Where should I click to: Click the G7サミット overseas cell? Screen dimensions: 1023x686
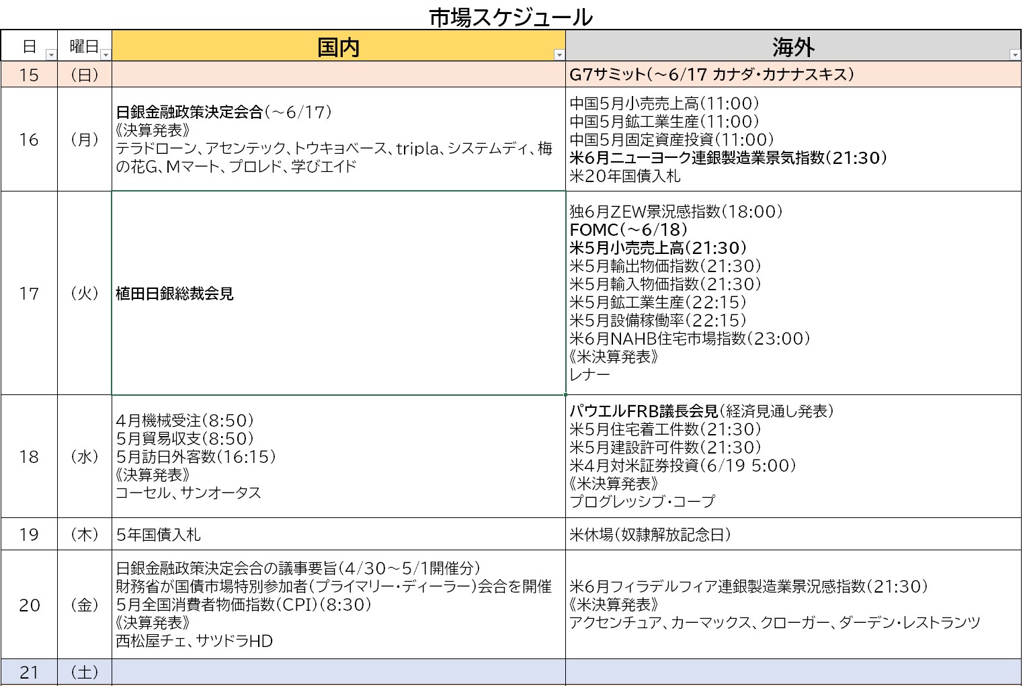click(x=792, y=75)
